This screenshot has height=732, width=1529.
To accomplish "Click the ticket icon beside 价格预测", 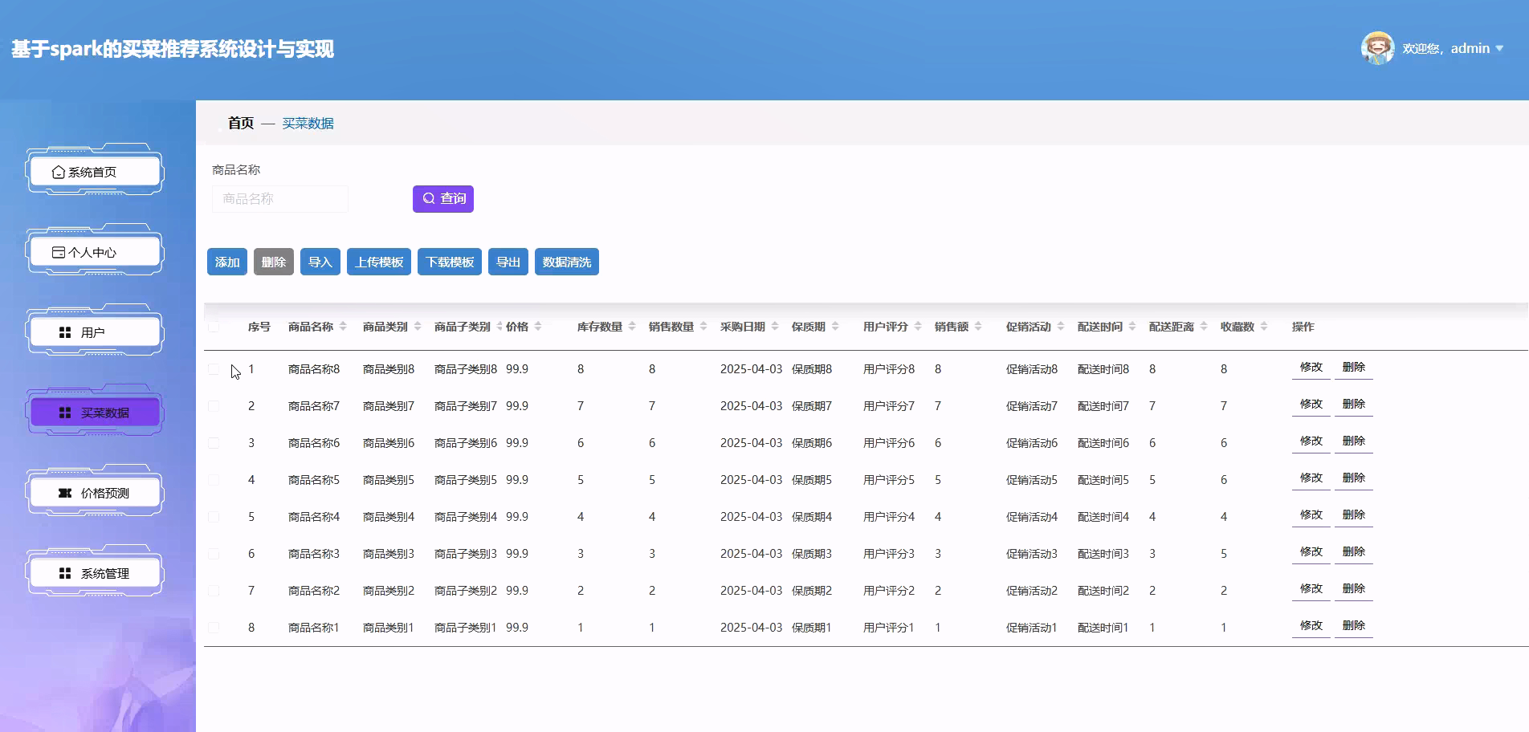I will (65, 493).
